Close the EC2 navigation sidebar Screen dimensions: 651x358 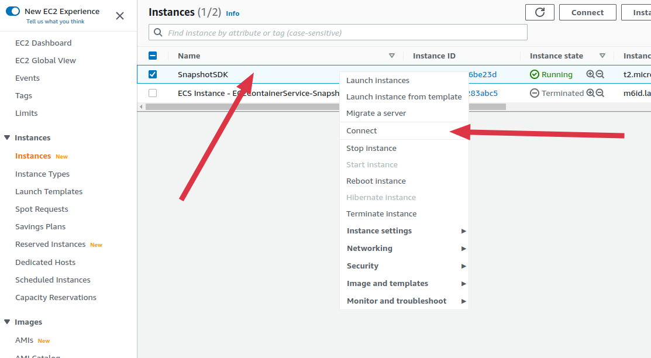click(x=120, y=16)
